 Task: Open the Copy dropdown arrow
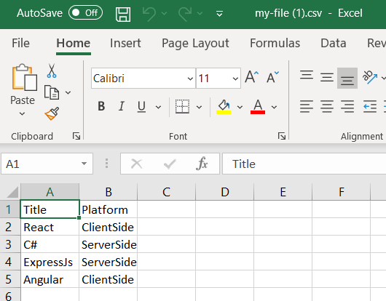coord(68,92)
